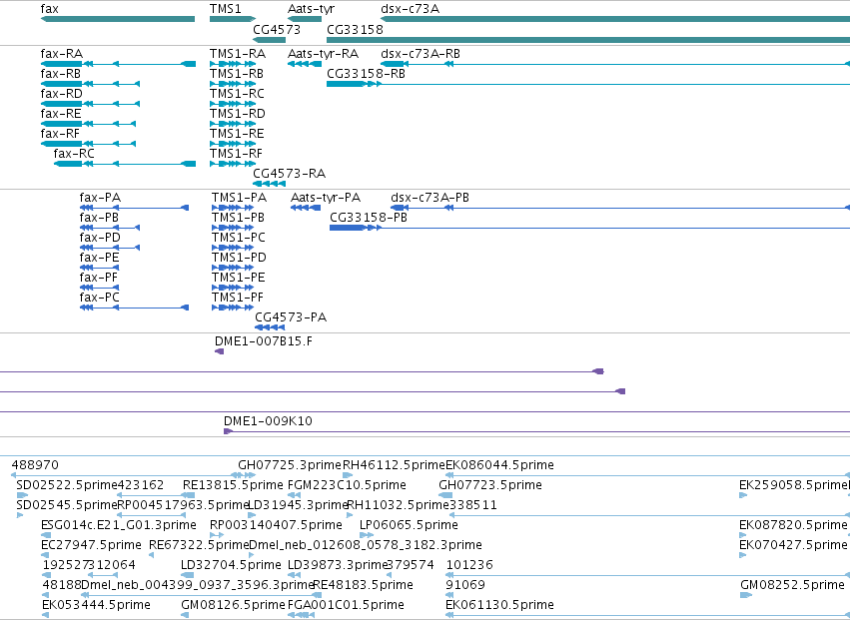Screen dimensions: 850x620
Task: Open the LP06065.5prime EST label
Action: [409, 525]
